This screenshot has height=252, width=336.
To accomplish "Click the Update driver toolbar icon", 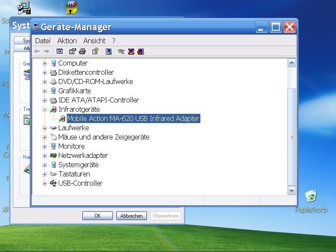I will [121, 51].
